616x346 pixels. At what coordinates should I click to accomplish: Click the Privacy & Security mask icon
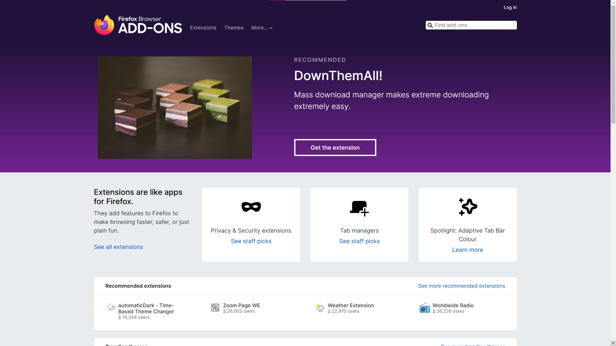click(x=251, y=207)
